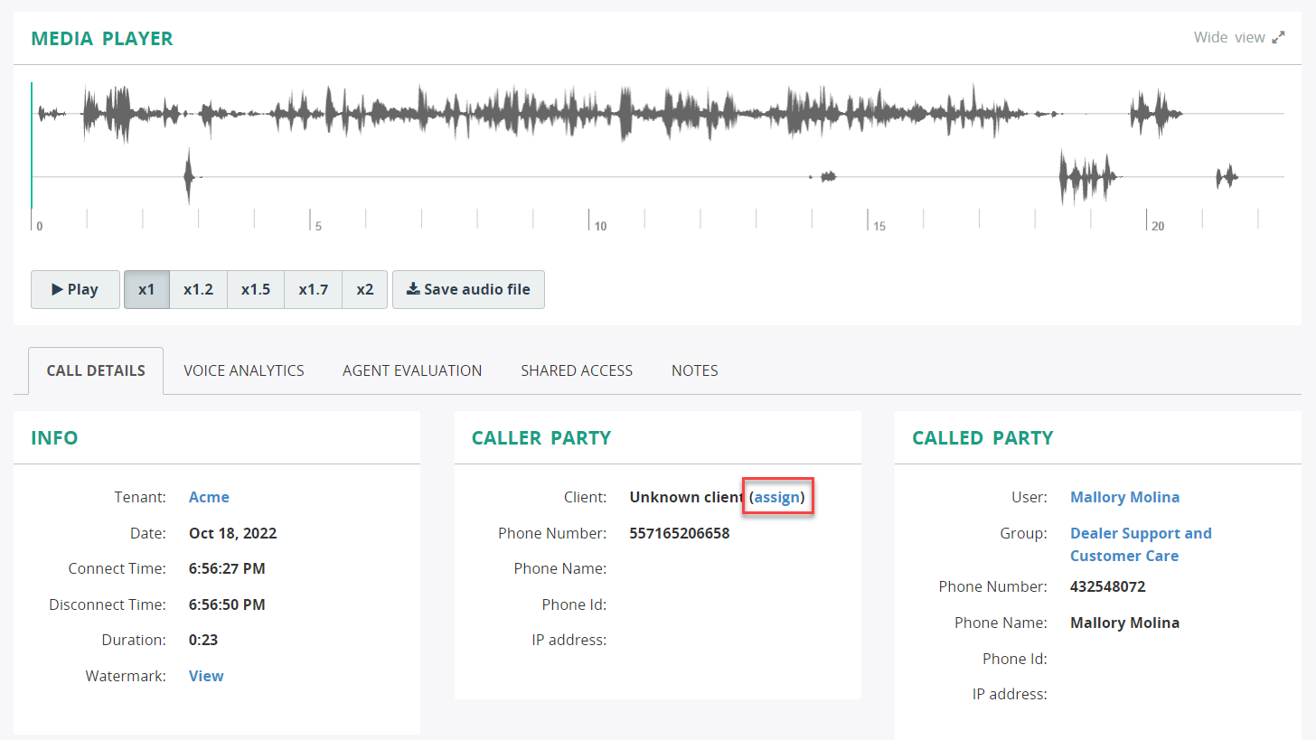
Task: Click the Wide view expand icon
Action: 1278,38
